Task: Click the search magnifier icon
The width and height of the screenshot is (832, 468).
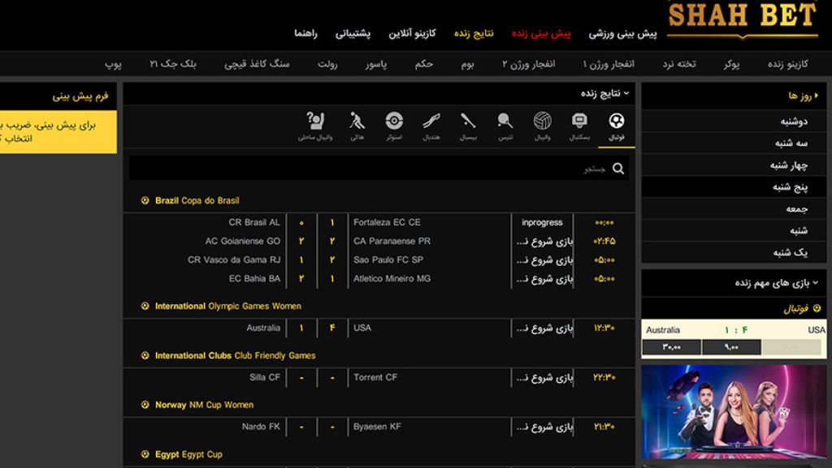Action: click(618, 169)
